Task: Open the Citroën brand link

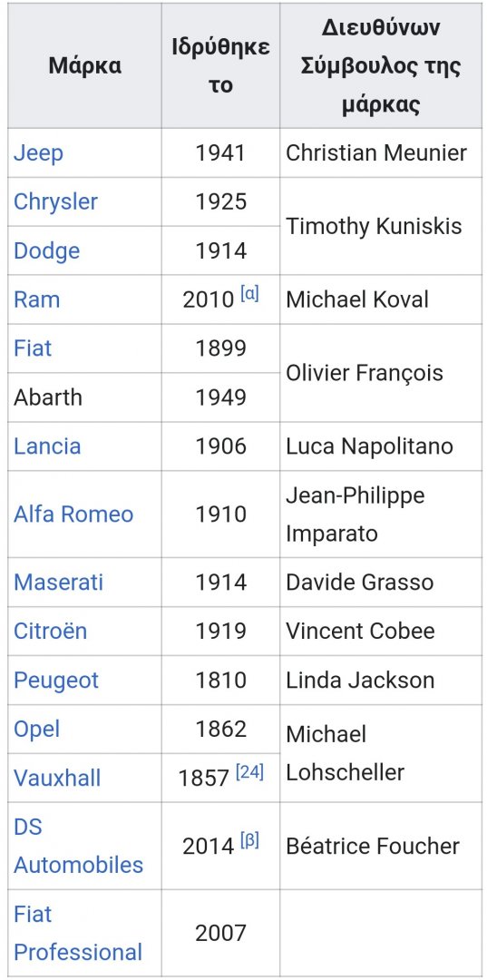Action: pos(51,632)
